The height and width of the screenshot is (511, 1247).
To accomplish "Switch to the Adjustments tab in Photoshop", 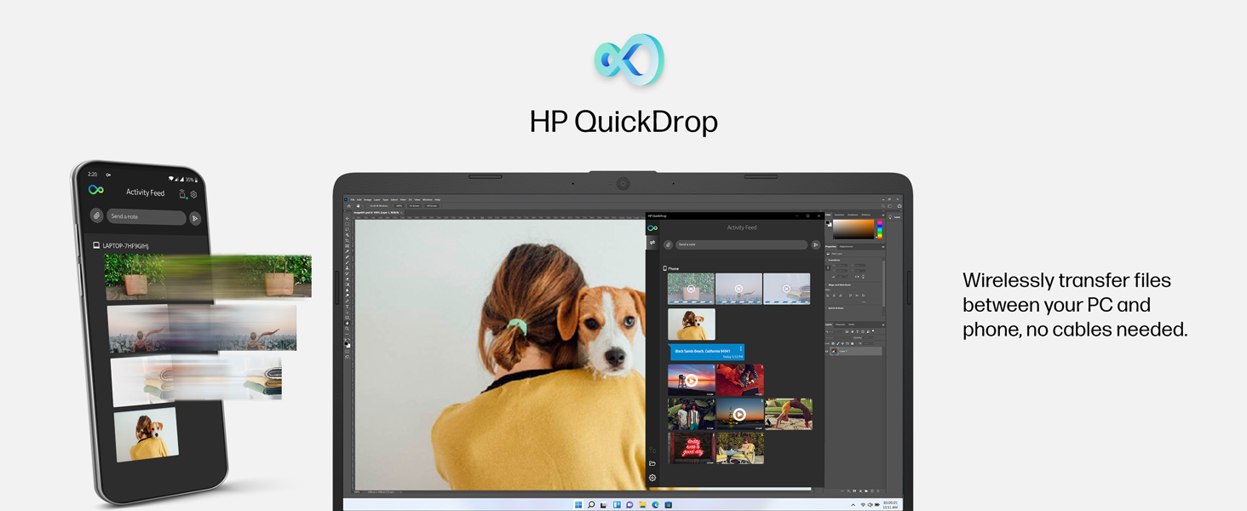I will click(848, 246).
